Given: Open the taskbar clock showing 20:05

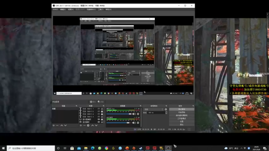Looking at the screenshot, I should point(256,148).
